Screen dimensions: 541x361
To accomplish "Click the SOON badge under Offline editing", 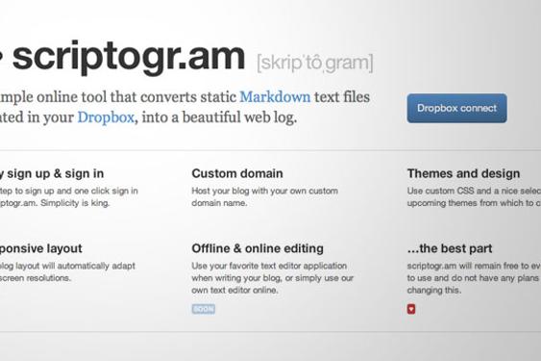I will 204,309.
